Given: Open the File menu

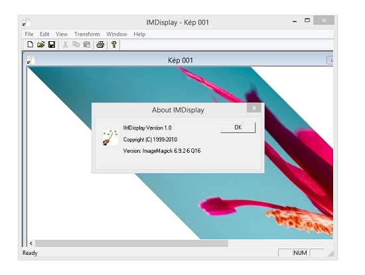Looking at the screenshot, I should tap(29, 35).
